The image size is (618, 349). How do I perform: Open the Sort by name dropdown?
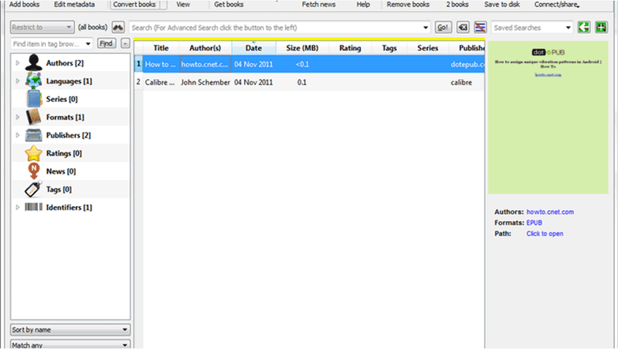(x=70, y=330)
